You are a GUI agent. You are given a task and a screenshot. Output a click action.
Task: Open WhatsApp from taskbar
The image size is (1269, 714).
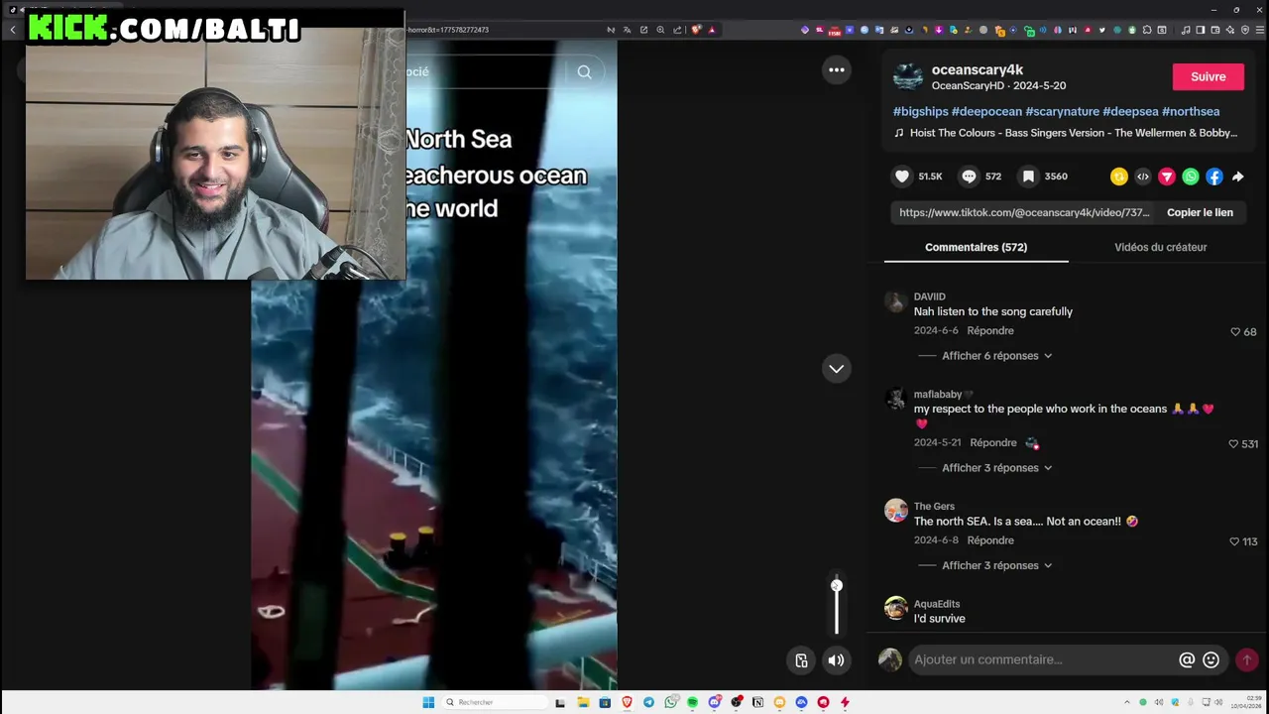(671, 702)
